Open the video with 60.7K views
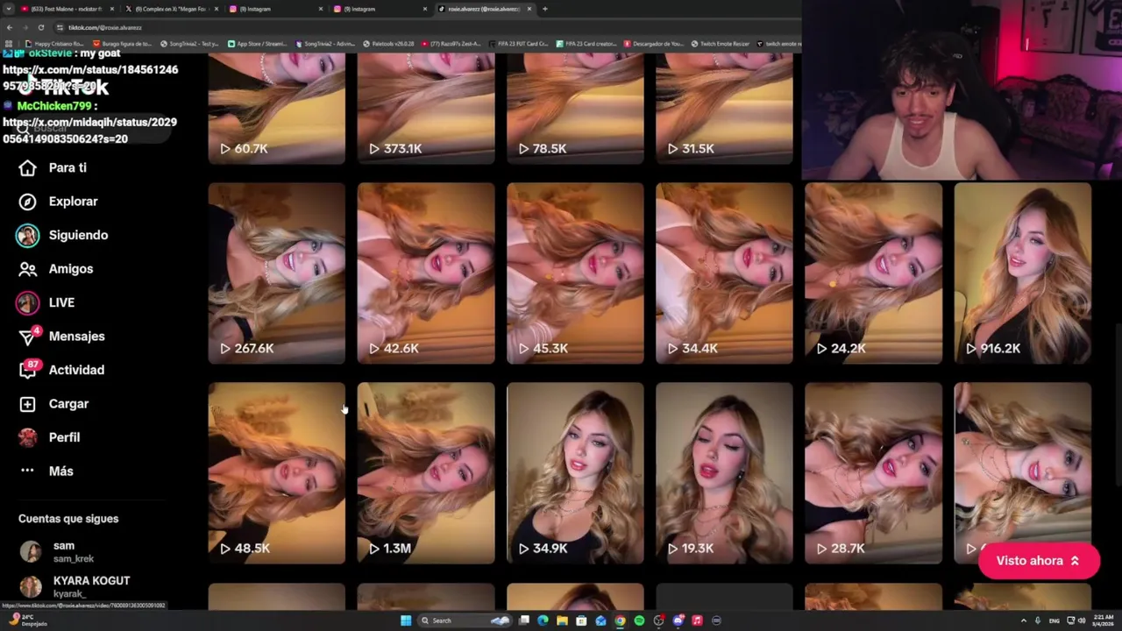 coord(276,109)
